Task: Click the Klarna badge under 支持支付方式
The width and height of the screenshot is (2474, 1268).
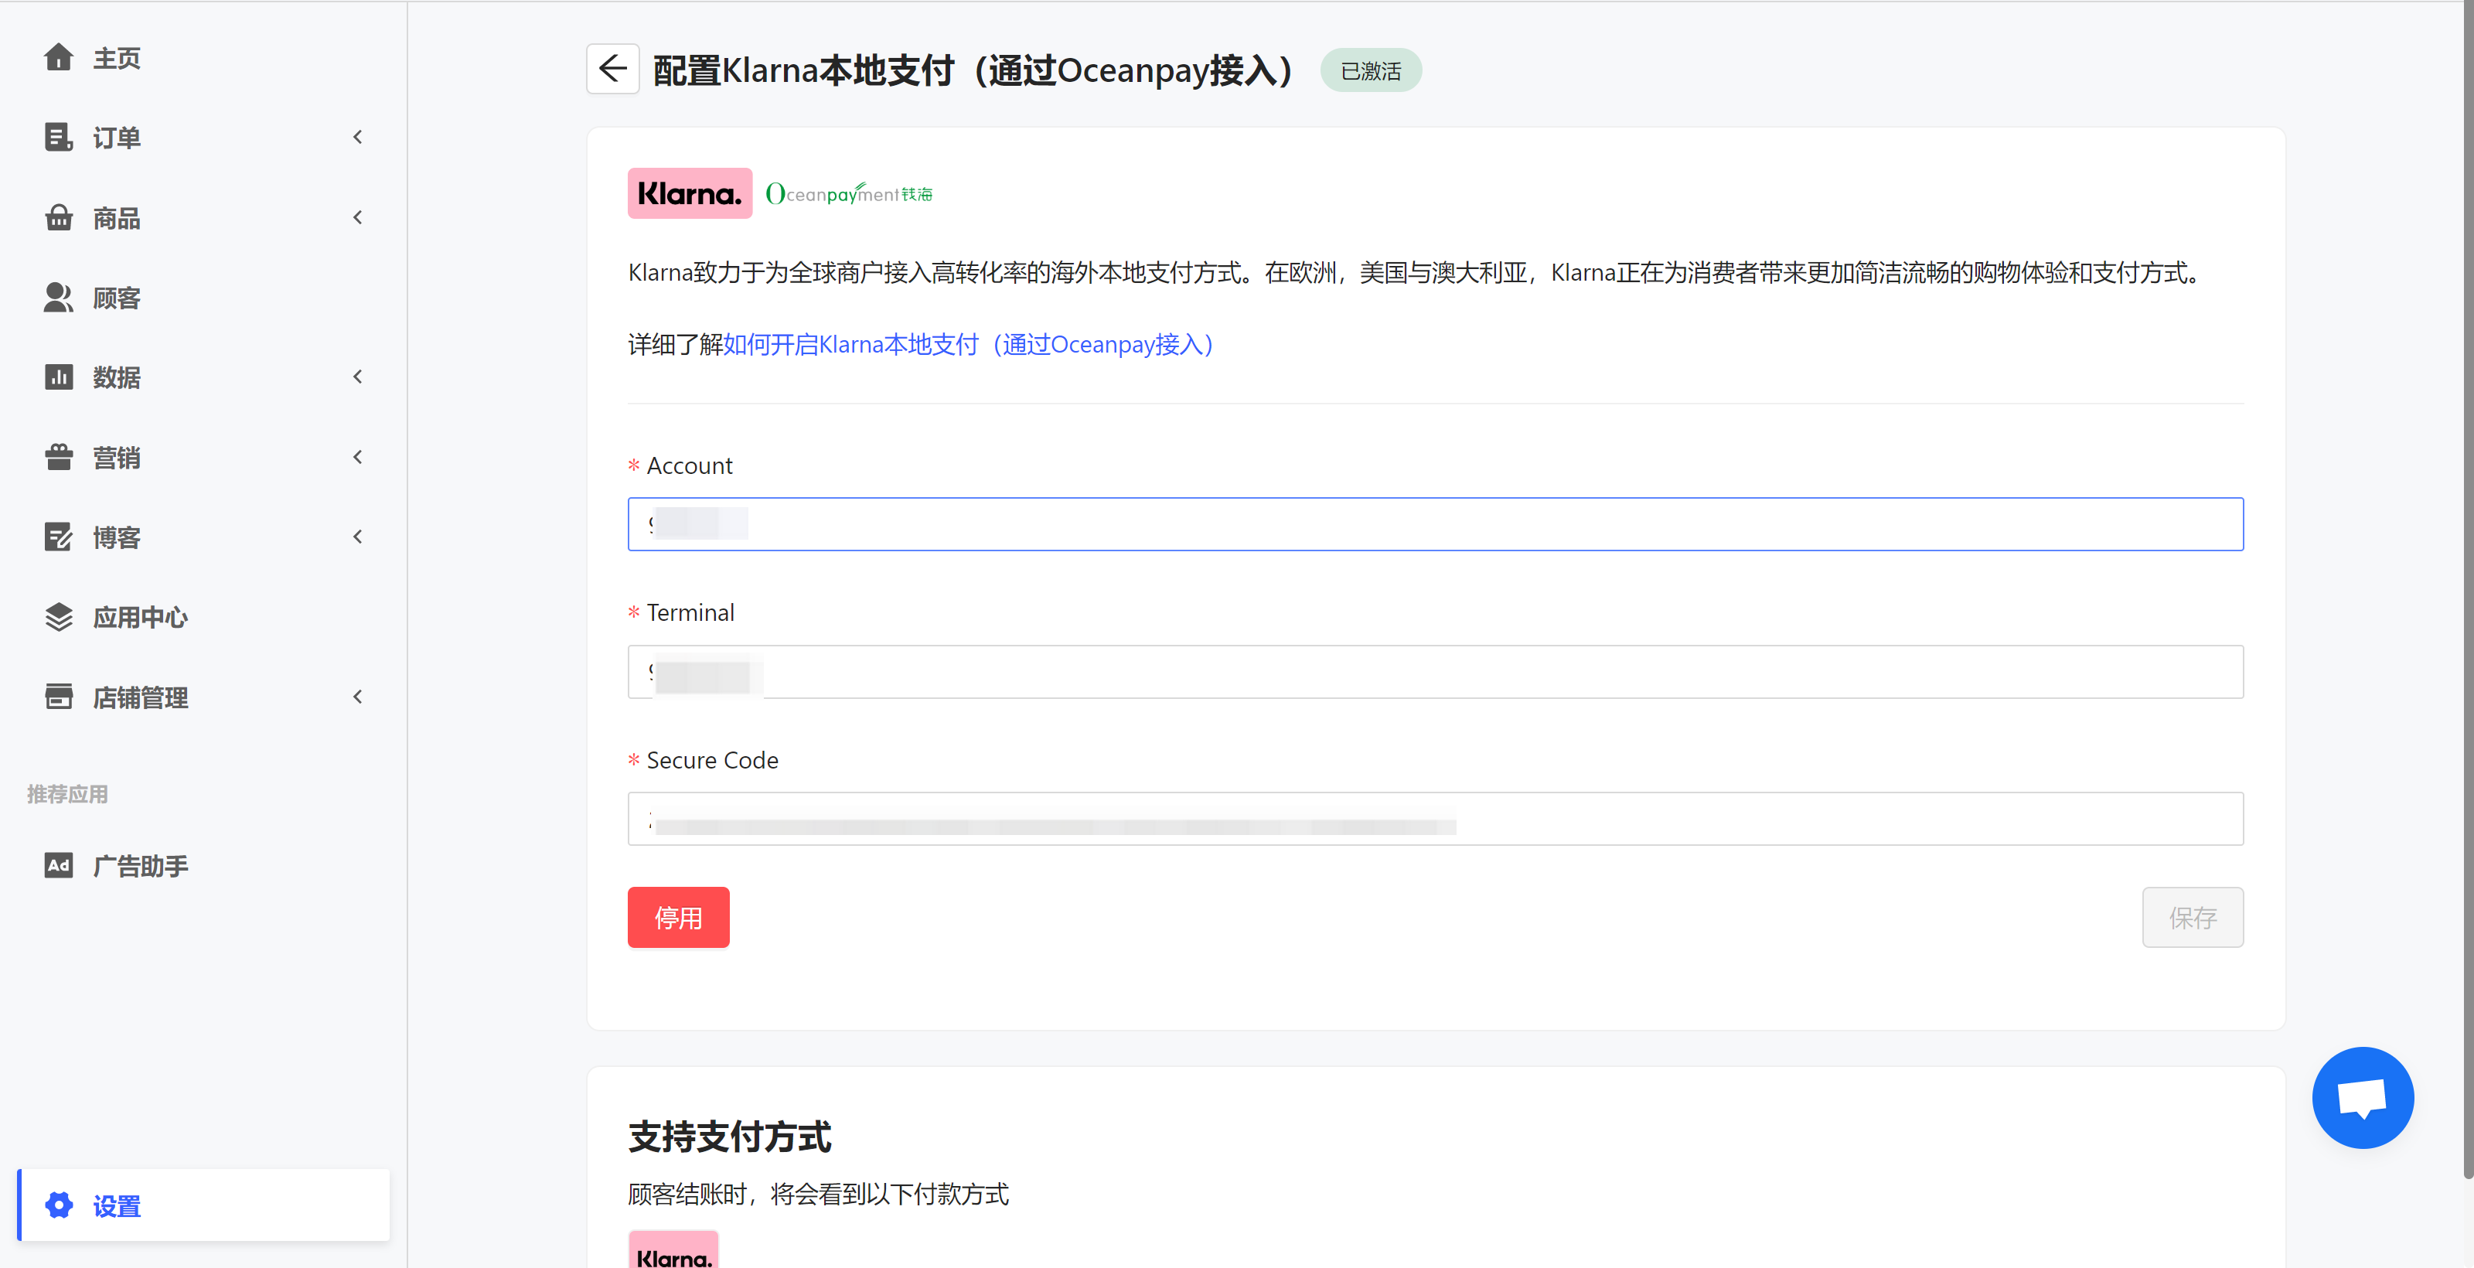Action: (673, 1249)
